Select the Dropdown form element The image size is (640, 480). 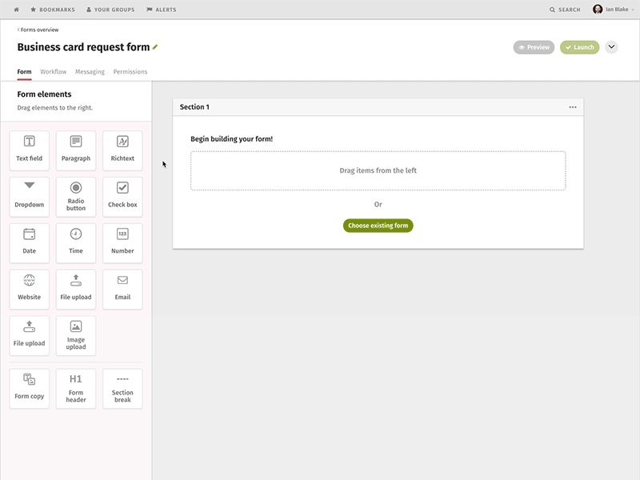click(29, 197)
